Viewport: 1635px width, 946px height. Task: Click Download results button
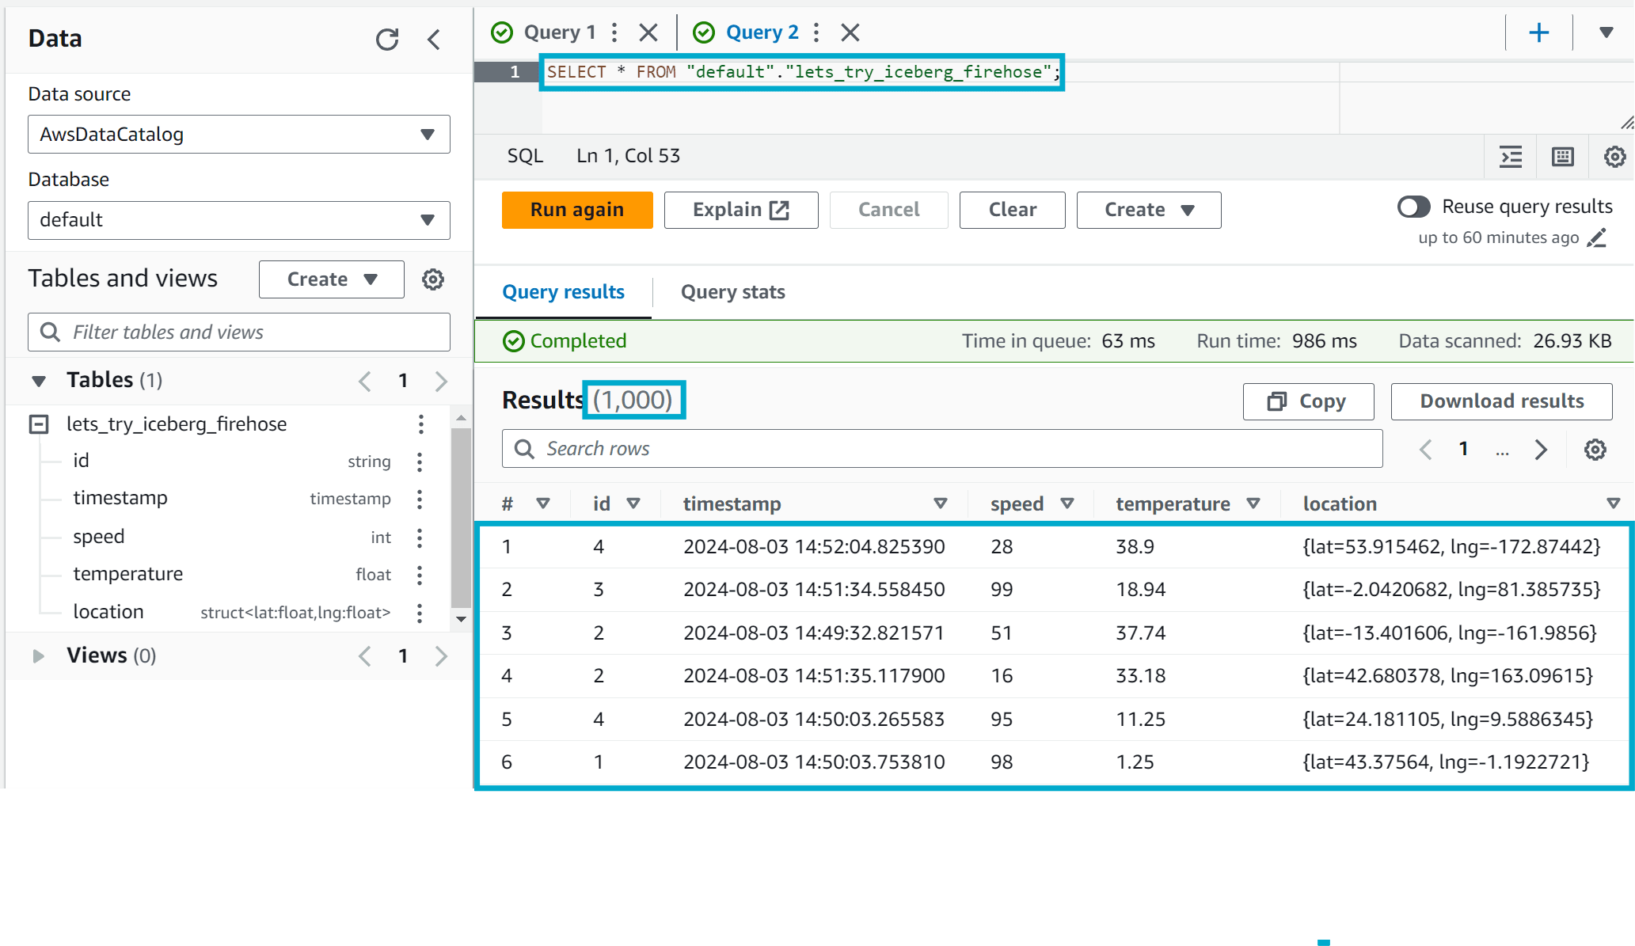point(1501,401)
